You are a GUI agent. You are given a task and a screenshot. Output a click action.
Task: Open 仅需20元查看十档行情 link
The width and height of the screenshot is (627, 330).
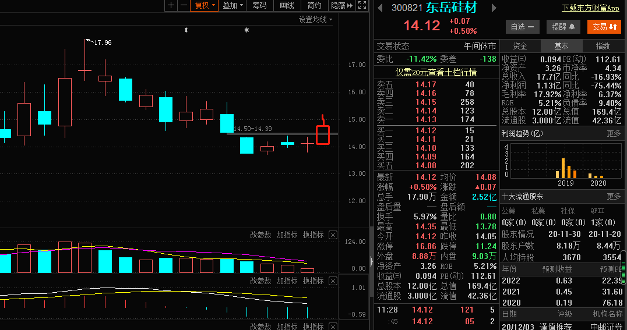point(436,72)
